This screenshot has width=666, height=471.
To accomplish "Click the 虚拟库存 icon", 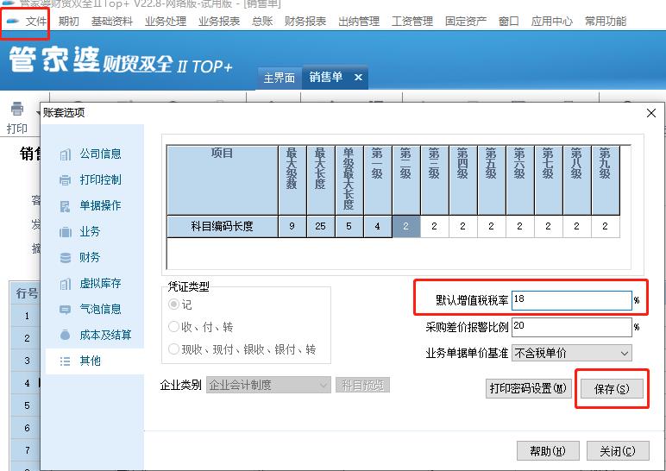I will tap(65, 284).
